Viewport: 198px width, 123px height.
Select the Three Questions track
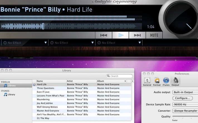coord(82,88)
